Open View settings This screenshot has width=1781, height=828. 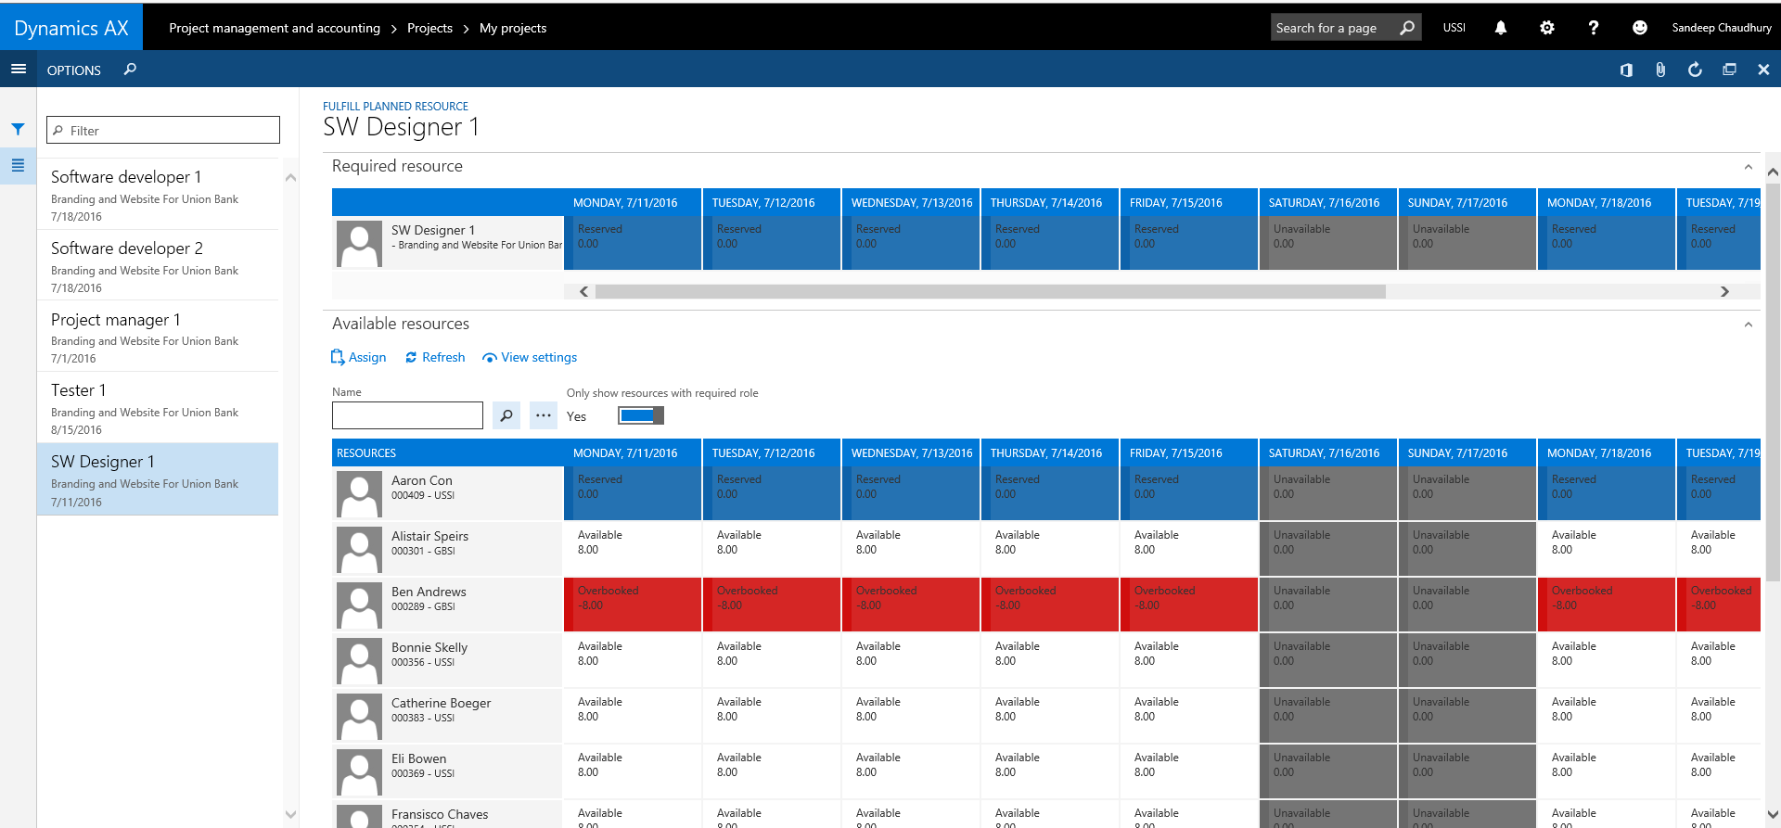(x=530, y=357)
